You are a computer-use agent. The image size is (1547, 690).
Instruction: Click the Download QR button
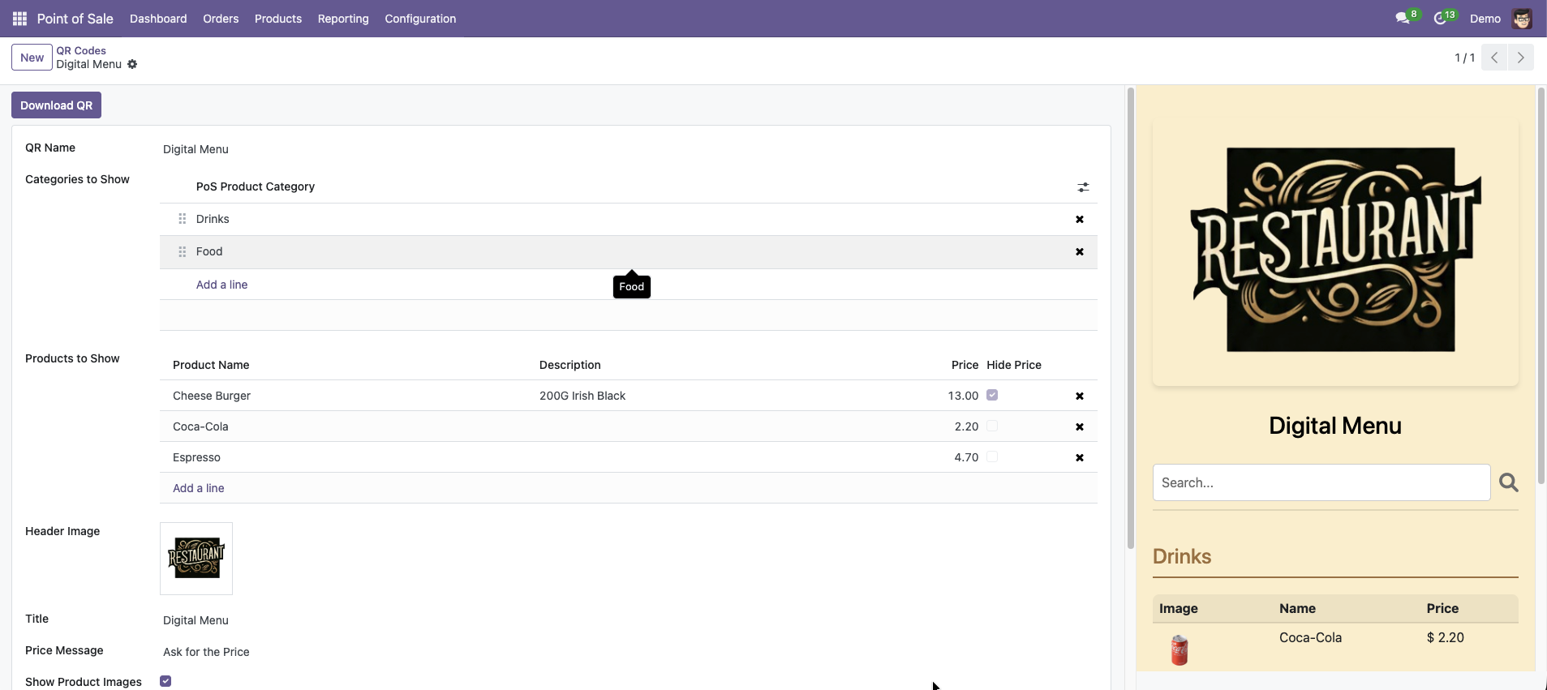click(56, 105)
